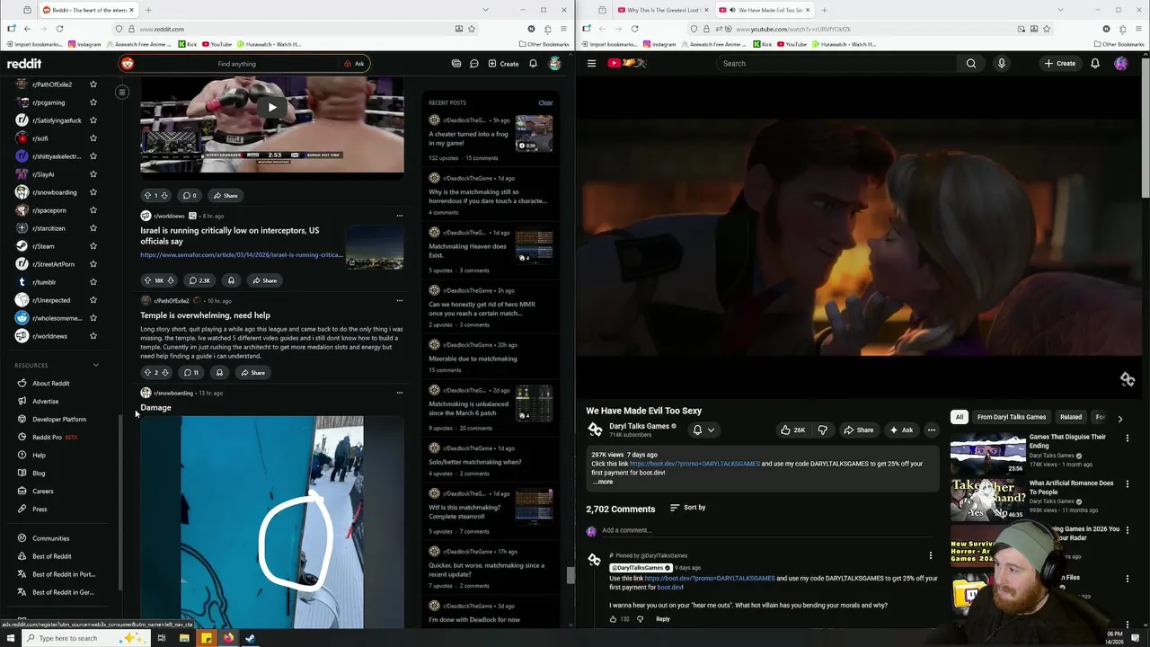This screenshot has height=647, width=1150.
Task: Collapse the RESOURCES section
Action: click(96, 365)
